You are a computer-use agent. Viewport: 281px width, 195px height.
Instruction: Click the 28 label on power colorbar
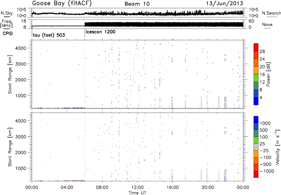(x=262, y=51)
